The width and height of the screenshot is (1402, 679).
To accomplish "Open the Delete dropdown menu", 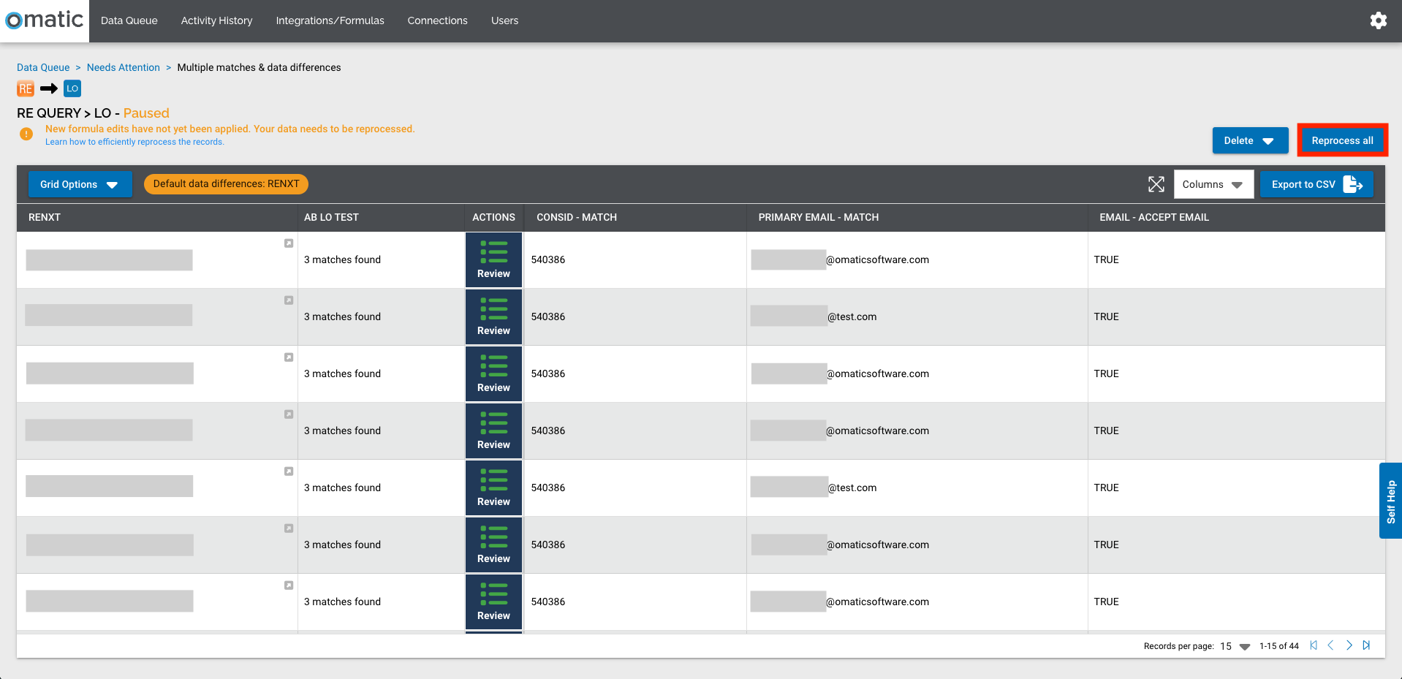I will (1249, 140).
